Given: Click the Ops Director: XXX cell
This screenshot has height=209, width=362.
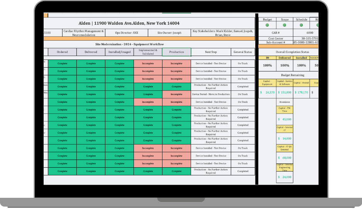Looking at the screenshot, I should pyautogui.click(x=127, y=33).
